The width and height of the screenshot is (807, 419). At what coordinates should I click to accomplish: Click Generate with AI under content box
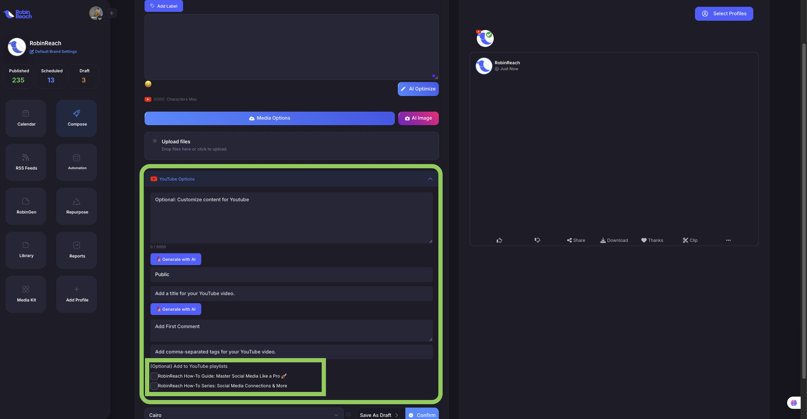[176, 259]
